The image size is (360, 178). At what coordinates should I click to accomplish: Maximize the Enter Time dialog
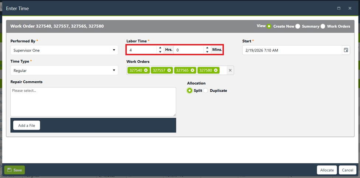339,8
